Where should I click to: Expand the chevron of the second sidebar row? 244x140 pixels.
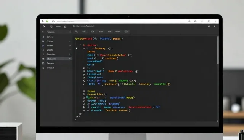(69, 37)
